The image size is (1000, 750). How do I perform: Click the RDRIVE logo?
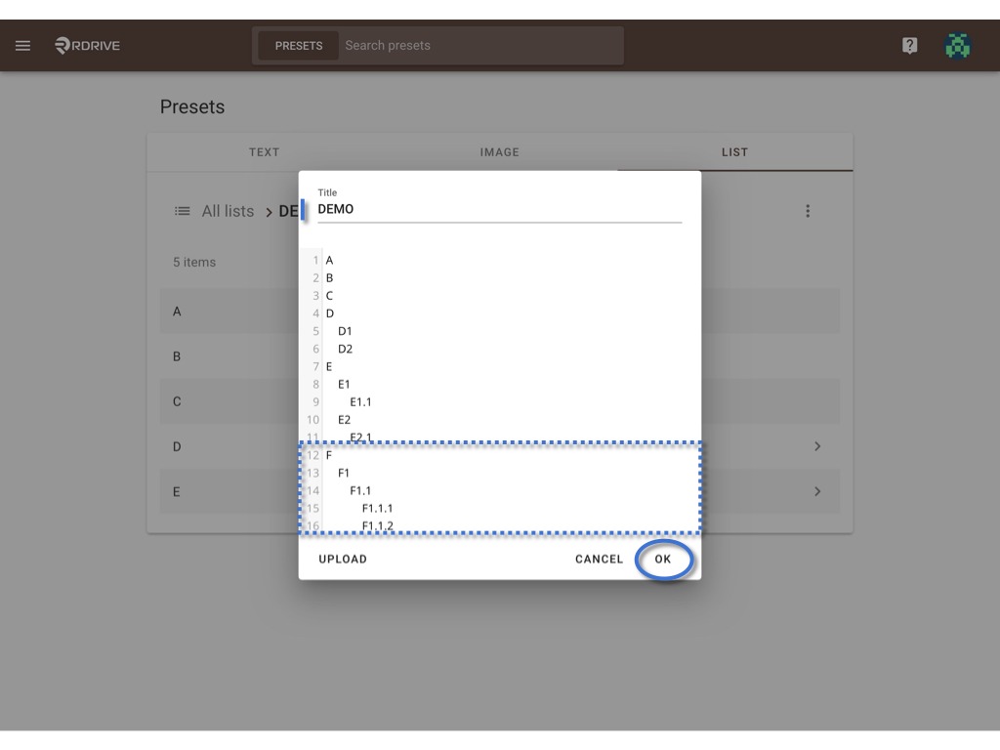point(87,45)
